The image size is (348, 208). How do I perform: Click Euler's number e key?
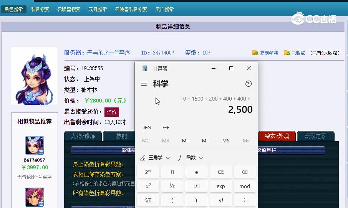[x=196, y=172]
